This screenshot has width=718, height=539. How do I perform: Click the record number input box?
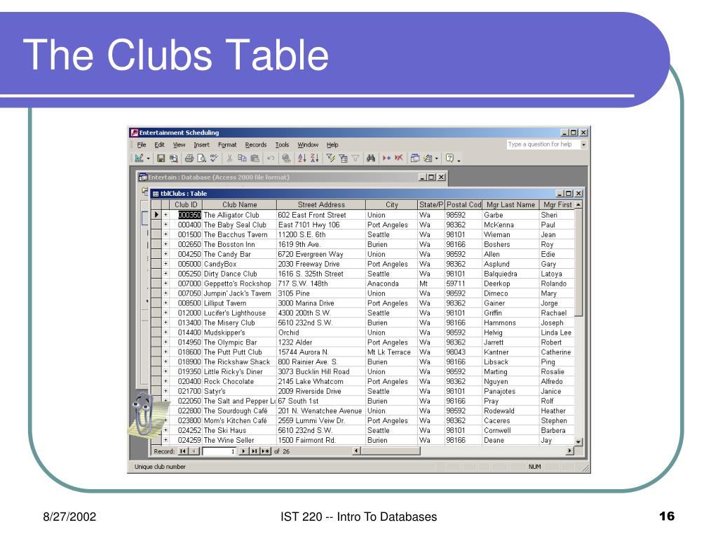coord(219,451)
